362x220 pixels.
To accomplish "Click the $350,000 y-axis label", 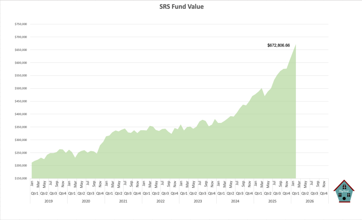I will point(21,127).
